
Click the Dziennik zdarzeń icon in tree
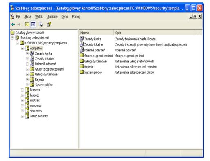[x=32, y=64]
